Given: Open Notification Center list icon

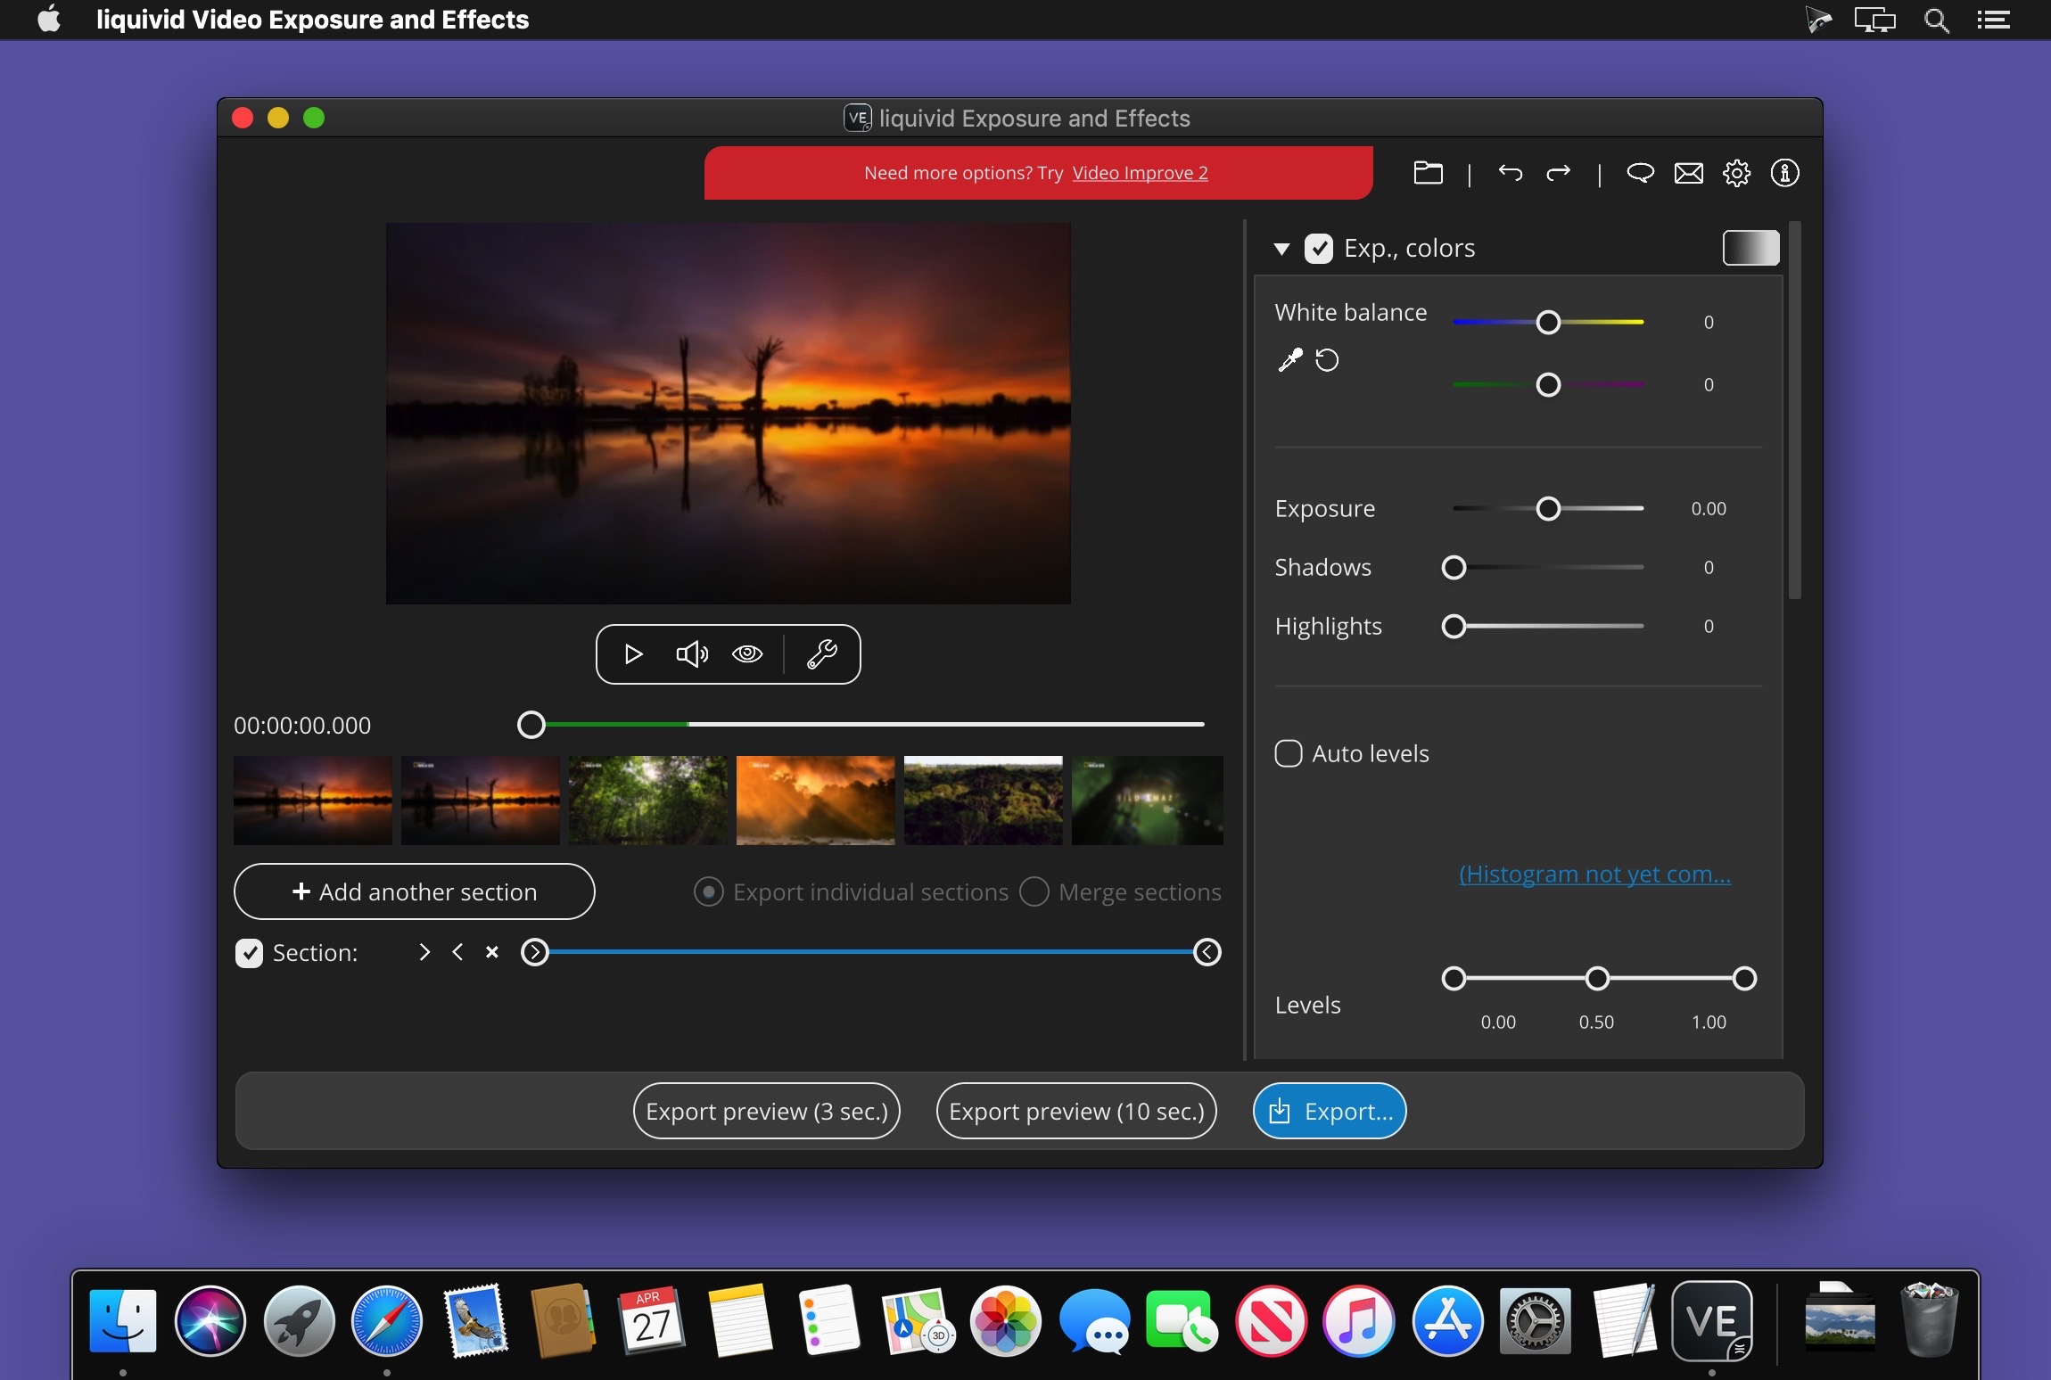Looking at the screenshot, I should point(1993,20).
